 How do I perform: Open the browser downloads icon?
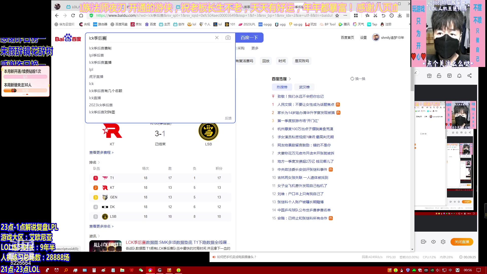coord(400,15)
